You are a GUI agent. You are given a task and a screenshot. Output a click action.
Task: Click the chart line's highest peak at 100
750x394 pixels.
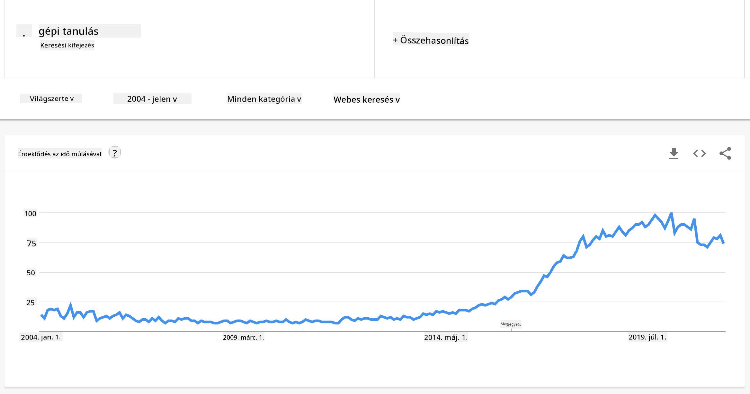[671, 214]
